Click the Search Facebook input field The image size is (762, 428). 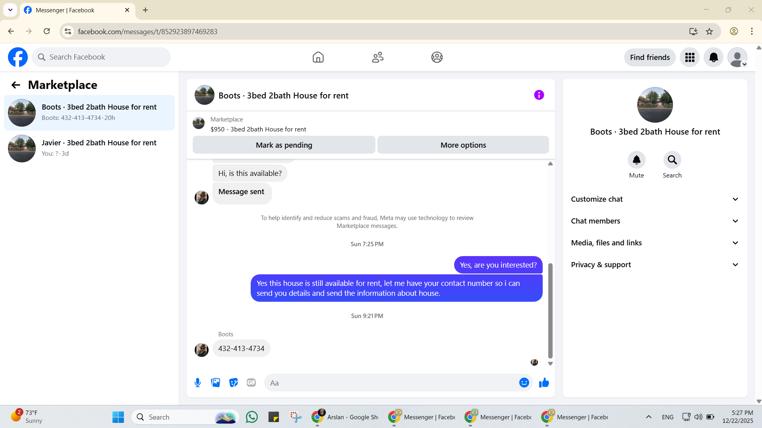coord(101,57)
